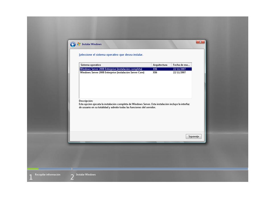Click the Descripción label
Screen dimensions: 273x204
86,101
